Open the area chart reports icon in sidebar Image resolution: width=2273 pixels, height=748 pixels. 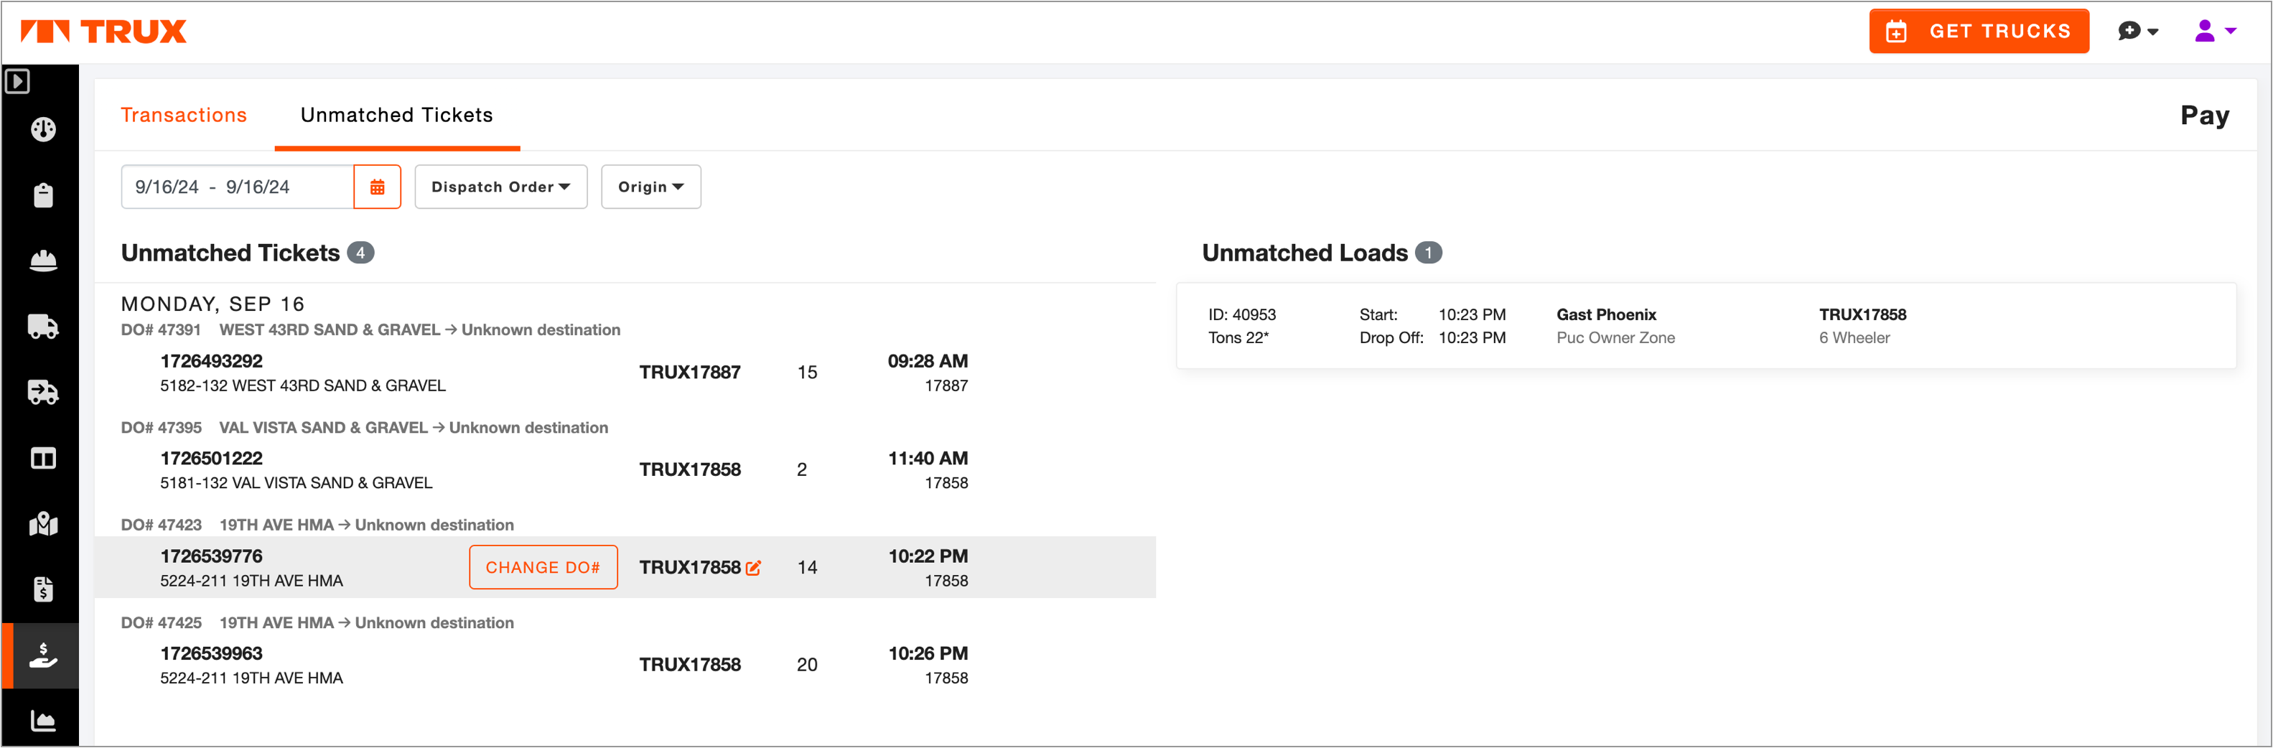pyautogui.click(x=43, y=721)
